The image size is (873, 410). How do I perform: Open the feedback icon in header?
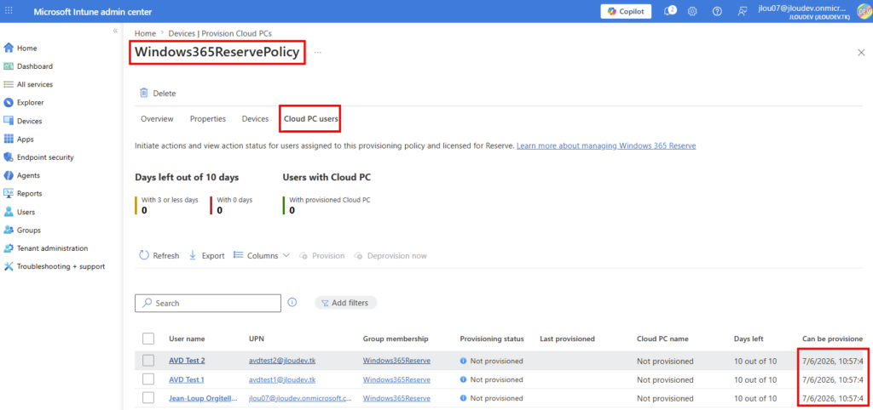(742, 11)
